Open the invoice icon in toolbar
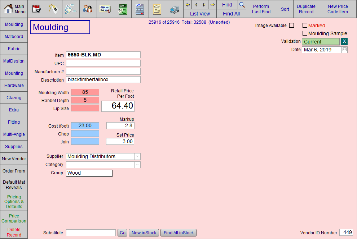 pos(140,9)
